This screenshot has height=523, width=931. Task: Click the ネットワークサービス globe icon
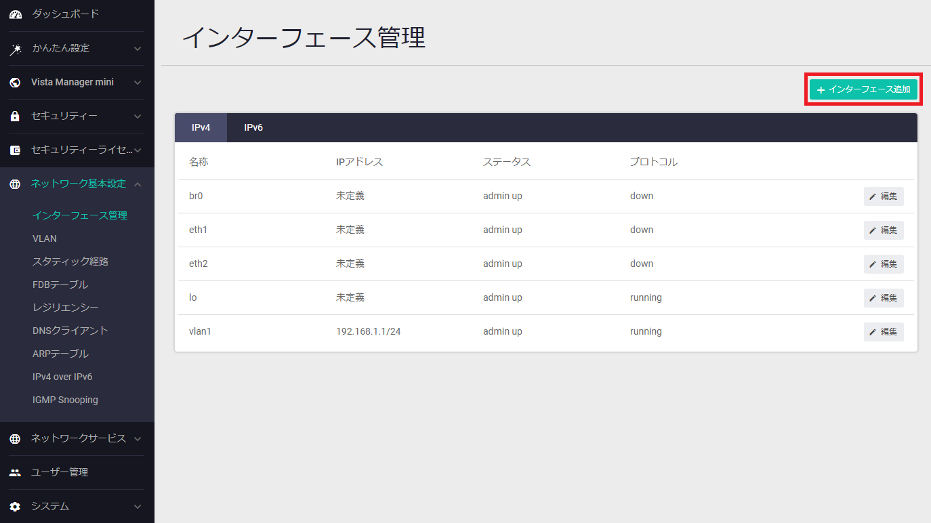click(x=15, y=439)
